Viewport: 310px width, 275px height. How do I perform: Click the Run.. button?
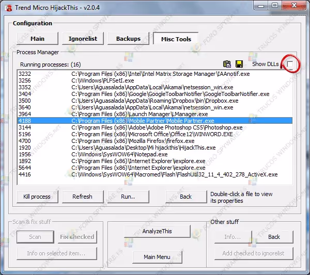point(128,197)
